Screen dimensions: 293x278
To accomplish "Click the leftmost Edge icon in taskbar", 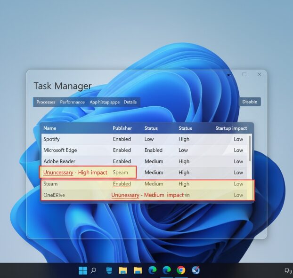I will pos(152,270).
